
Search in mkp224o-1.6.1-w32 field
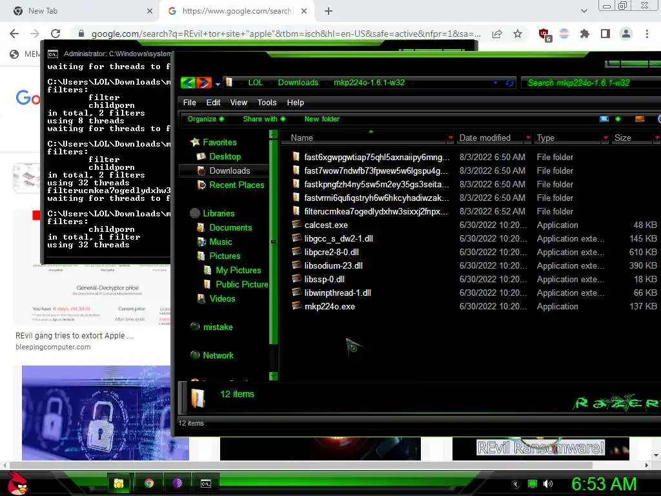click(591, 83)
